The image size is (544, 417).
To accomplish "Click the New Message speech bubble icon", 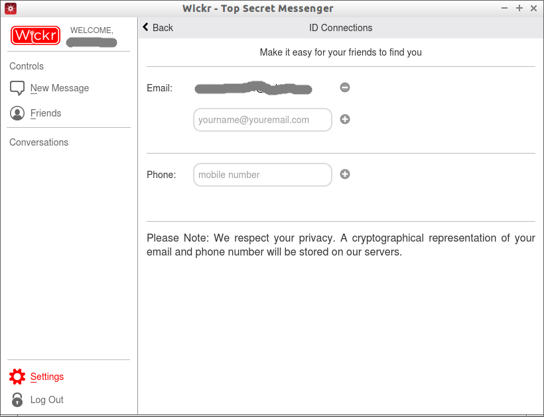I will coord(17,88).
